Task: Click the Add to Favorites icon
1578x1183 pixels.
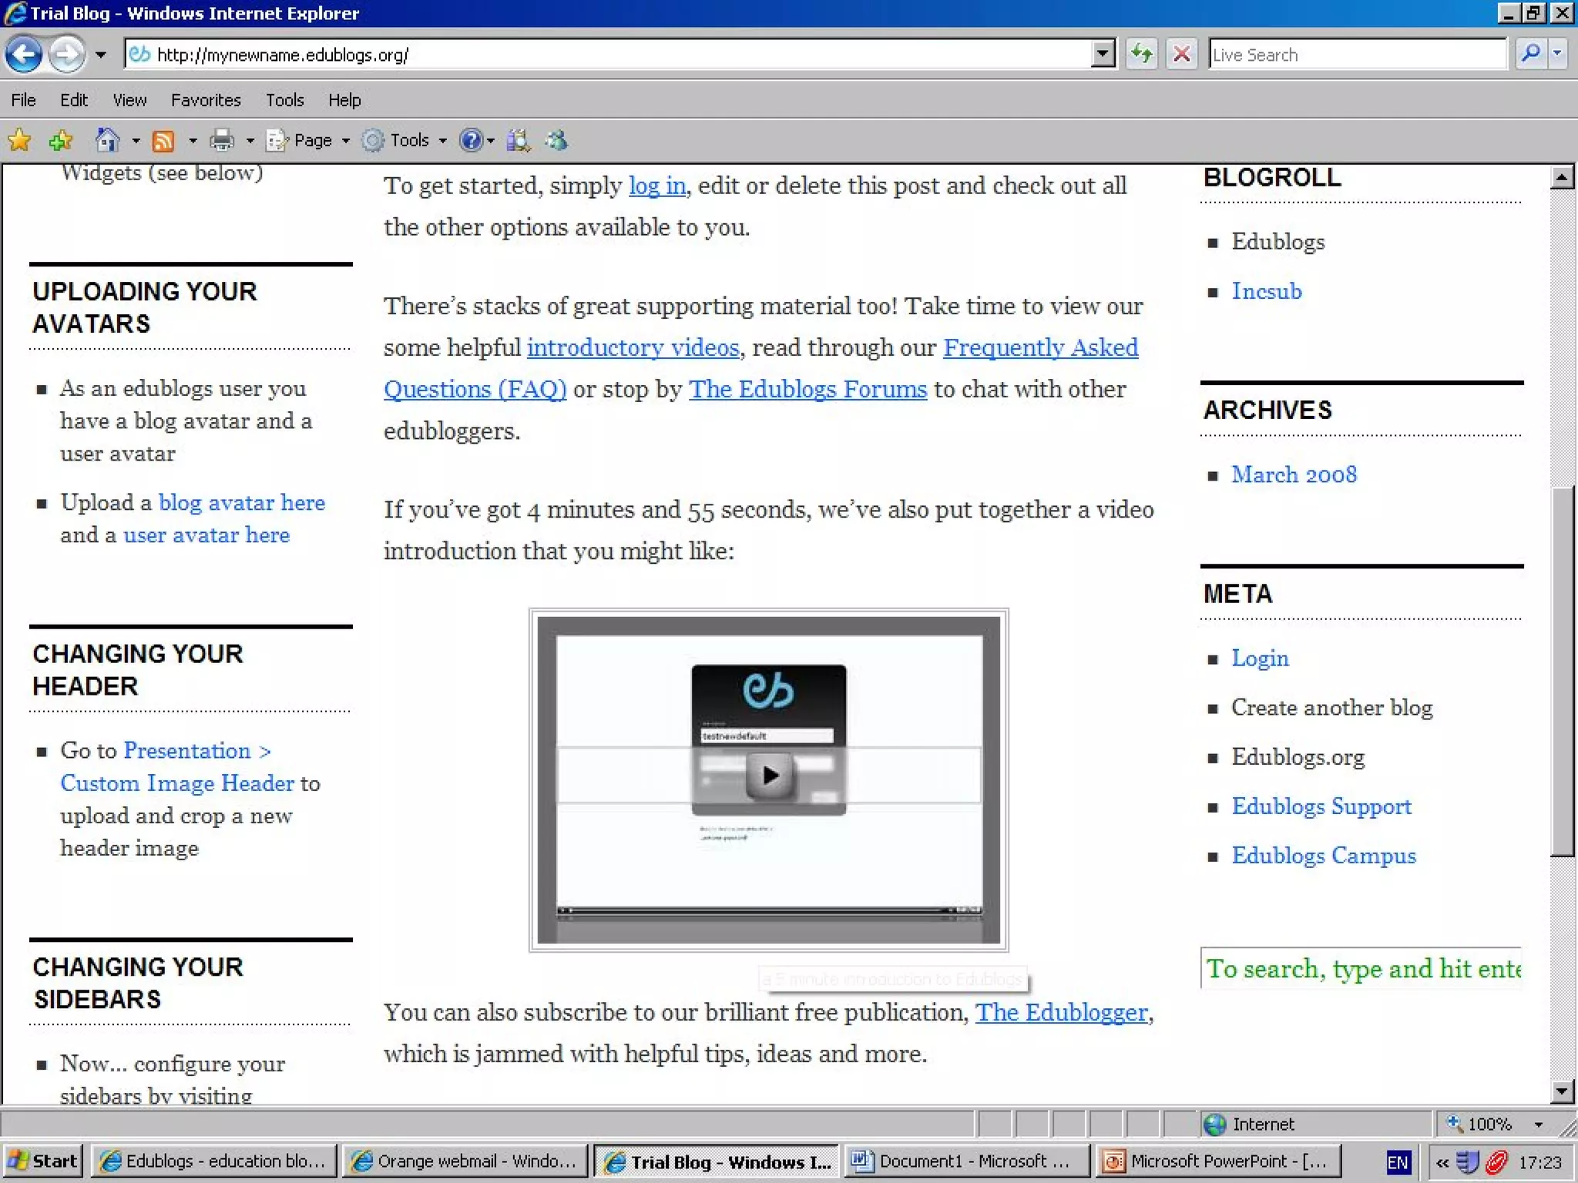Action: click(60, 140)
